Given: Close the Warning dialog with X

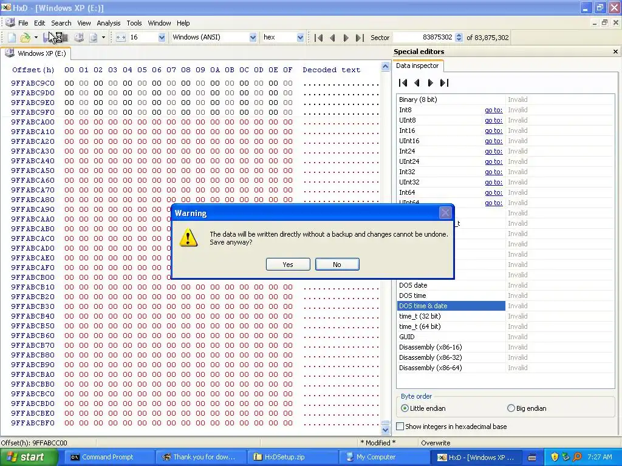Looking at the screenshot, I should click(445, 213).
